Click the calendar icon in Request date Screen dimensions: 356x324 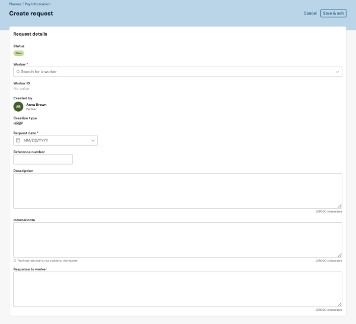click(x=18, y=141)
